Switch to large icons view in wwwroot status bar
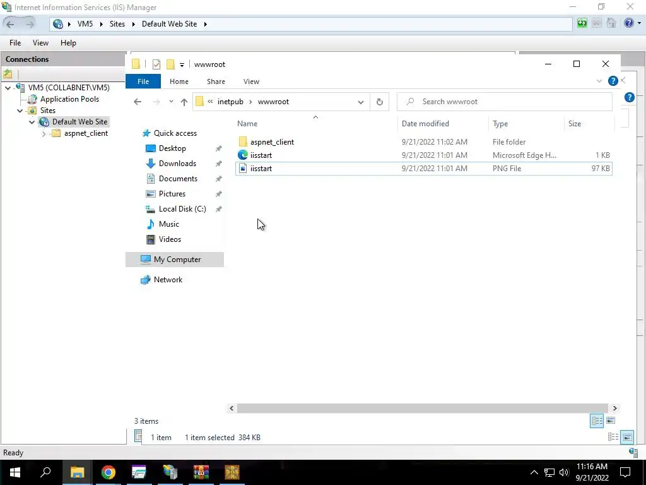 [x=611, y=421]
